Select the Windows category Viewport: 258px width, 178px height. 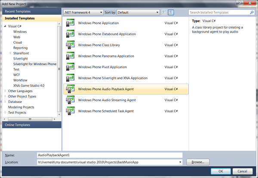pos(20,32)
